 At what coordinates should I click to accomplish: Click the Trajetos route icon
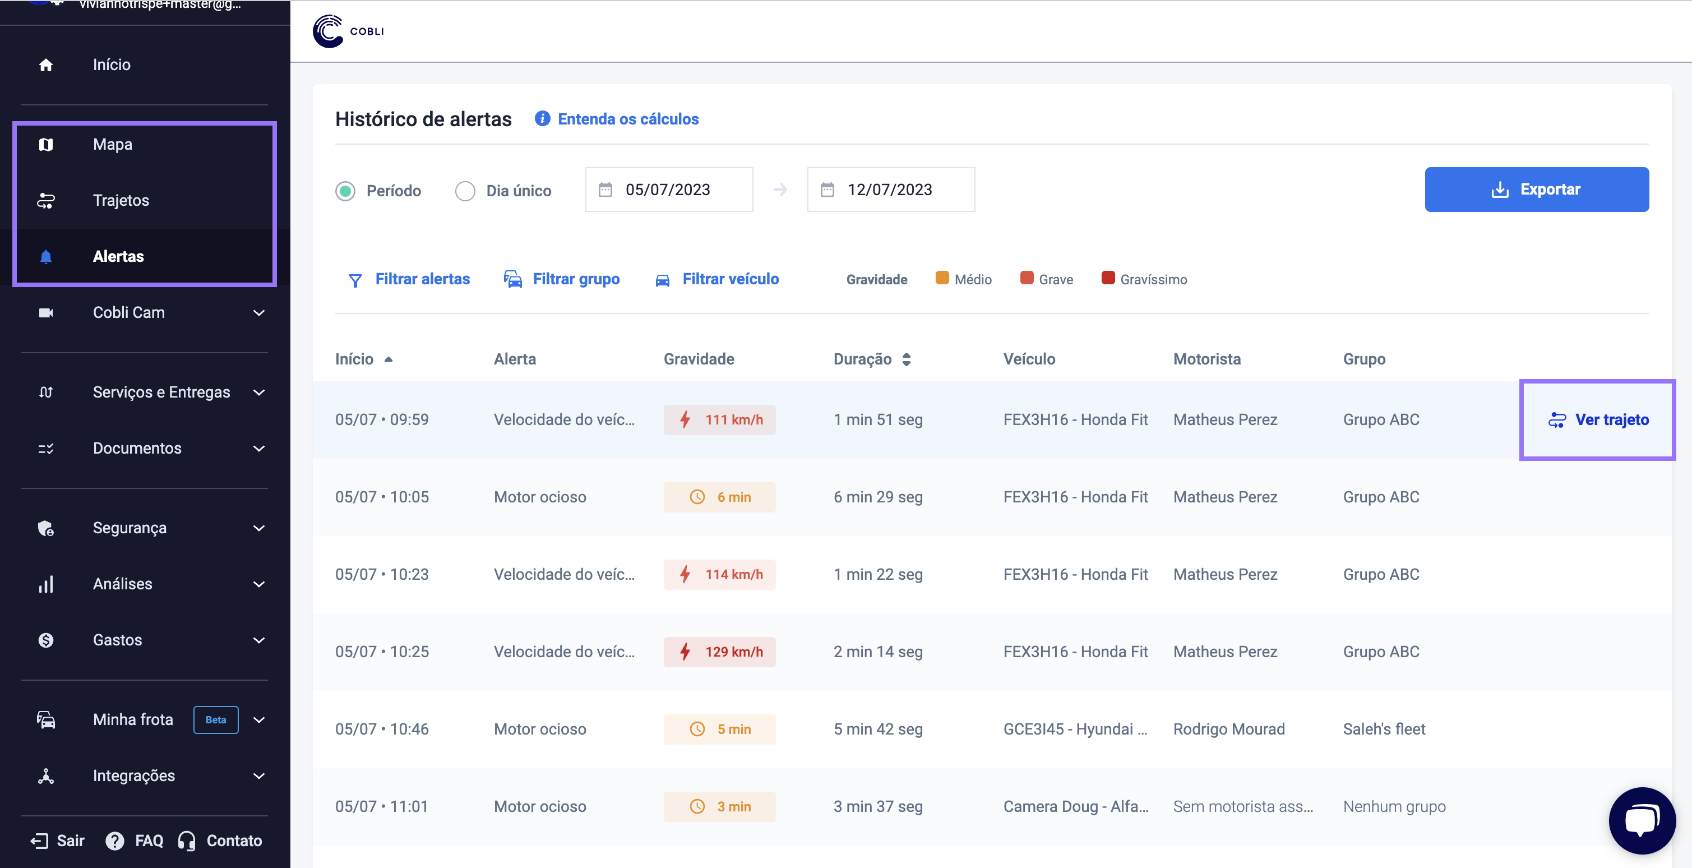[45, 200]
